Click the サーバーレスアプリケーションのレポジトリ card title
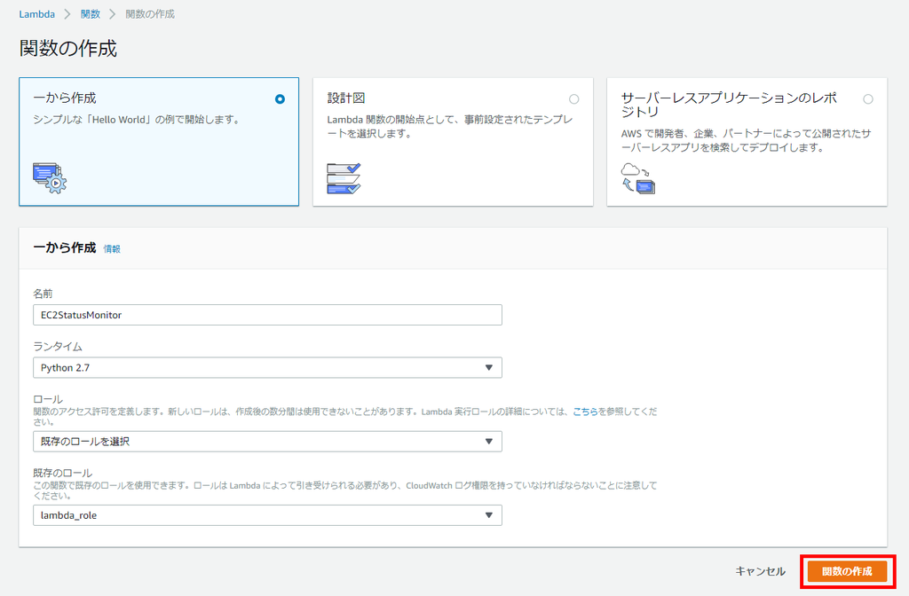 click(x=729, y=105)
